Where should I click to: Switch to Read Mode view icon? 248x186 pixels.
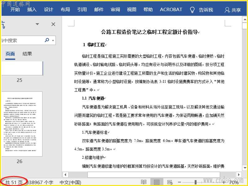tap(144, 182)
